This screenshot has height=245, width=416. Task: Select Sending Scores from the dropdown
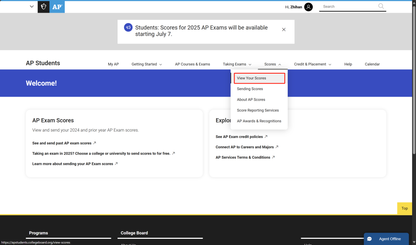coord(250,89)
